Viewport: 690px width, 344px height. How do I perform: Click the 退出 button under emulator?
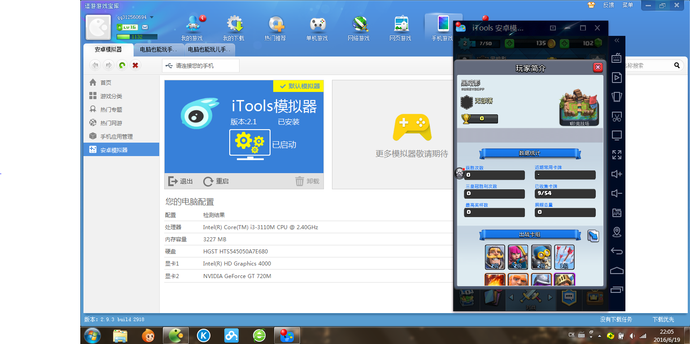[x=180, y=181]
